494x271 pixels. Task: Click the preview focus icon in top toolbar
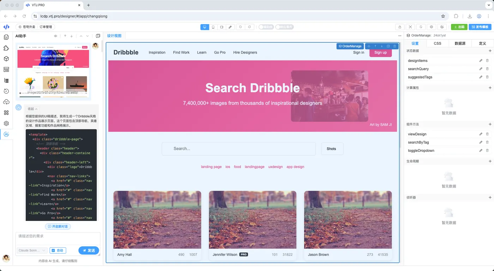tap(410, 27)
